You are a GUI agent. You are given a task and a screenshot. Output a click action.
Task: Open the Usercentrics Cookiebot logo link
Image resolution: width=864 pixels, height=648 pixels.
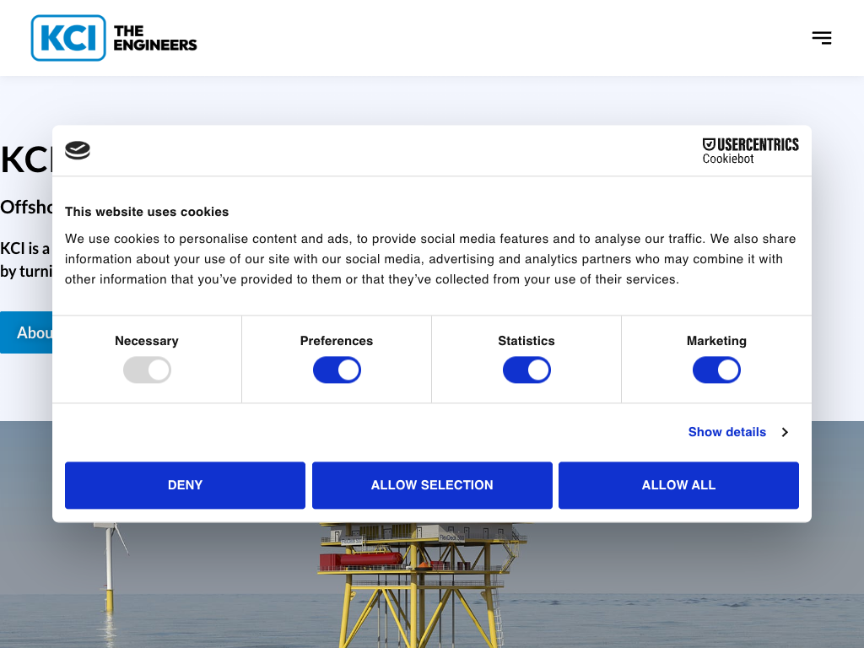point(750,150)
